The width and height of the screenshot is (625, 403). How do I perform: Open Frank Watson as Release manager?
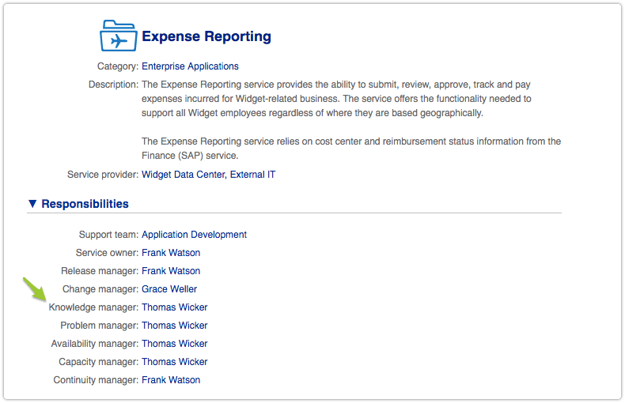[171, 271]
